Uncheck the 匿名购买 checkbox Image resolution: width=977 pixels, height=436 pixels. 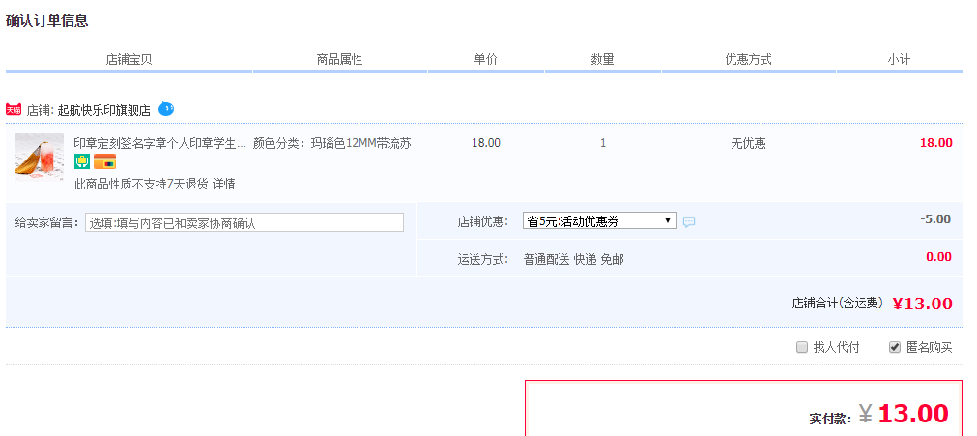pos(895,348)
